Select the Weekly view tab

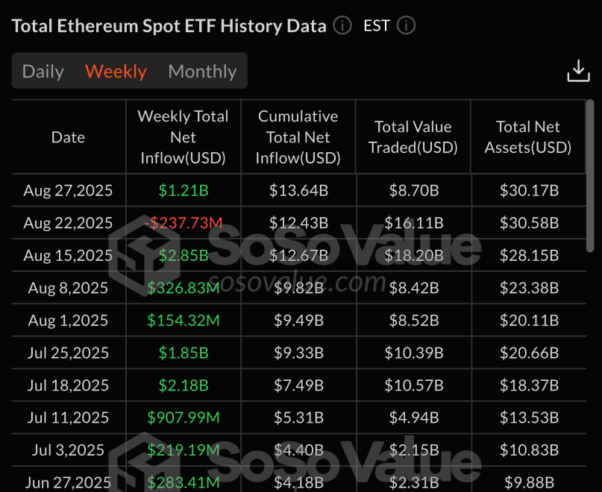point(116,71)
